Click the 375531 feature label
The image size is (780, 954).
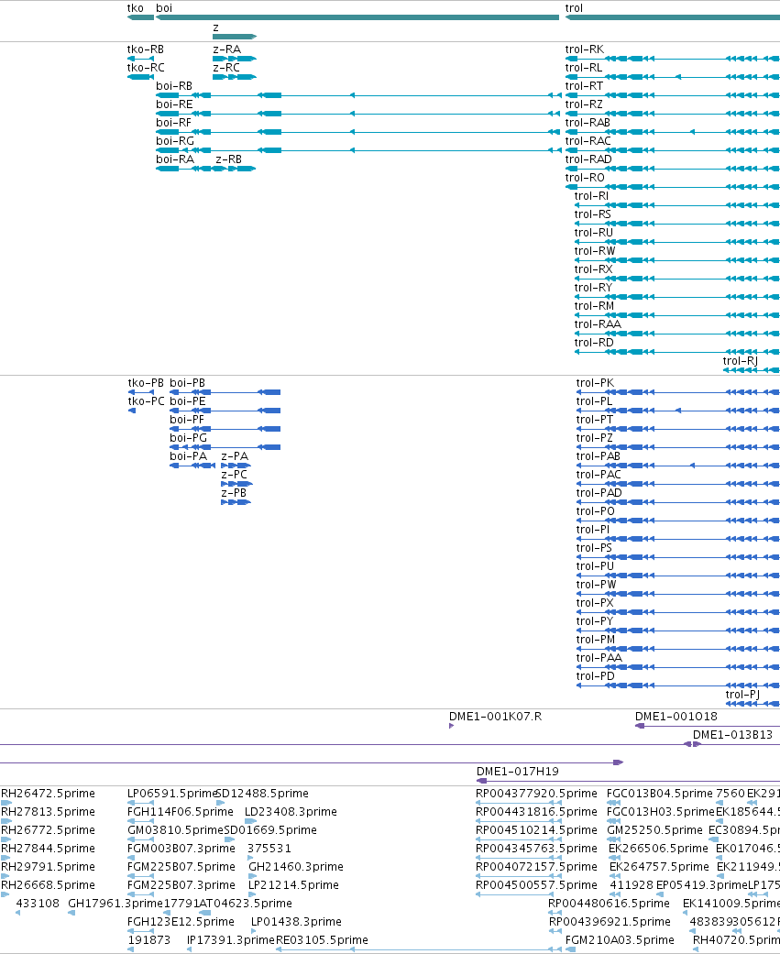tap(269, 848)
